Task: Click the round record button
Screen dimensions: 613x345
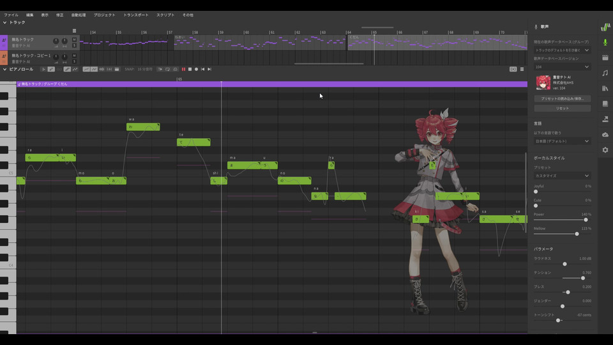Action: [x=196, y=69]
